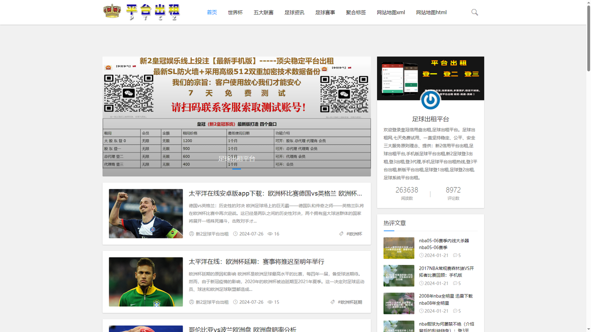Image resolution: width=591 pixels, height=332 pixels.
Task: Open the search magnifier icon in header
Action: click(475, 12)
